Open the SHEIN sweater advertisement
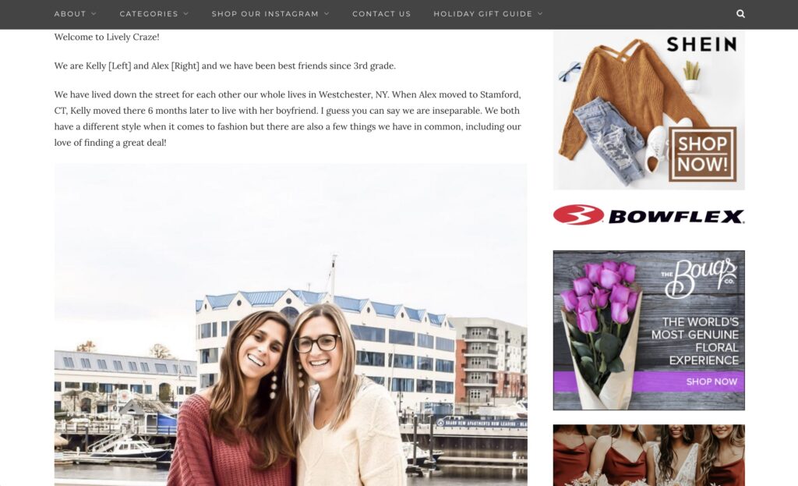The width and height of the screenshot is (798, 486). pos(649,109)
